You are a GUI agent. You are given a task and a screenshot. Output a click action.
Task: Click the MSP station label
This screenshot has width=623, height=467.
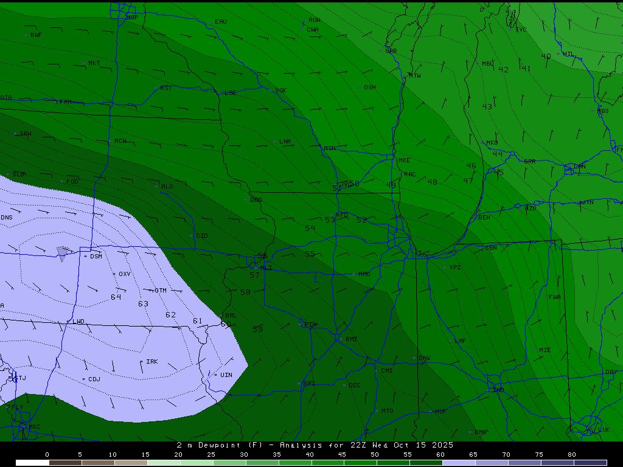[132, 18]
